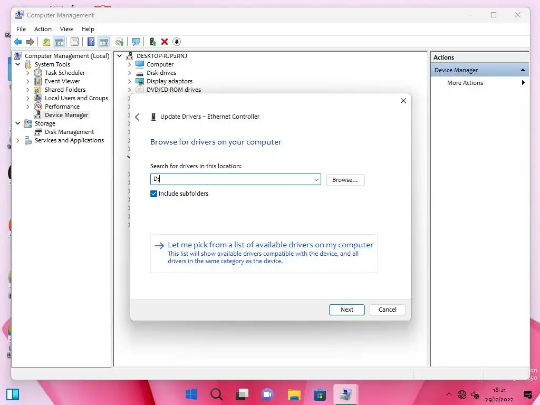Open the Properties toolbar icon
The height and width of the screenshot is (405, 540).
tap(74, 42)
